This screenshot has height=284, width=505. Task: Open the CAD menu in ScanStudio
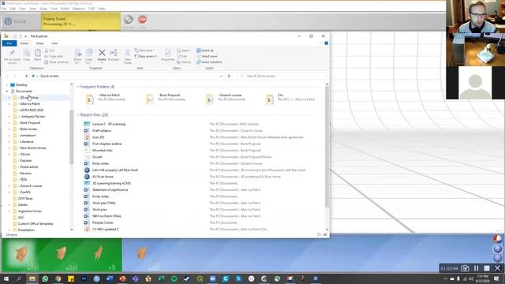click(92, 9)
